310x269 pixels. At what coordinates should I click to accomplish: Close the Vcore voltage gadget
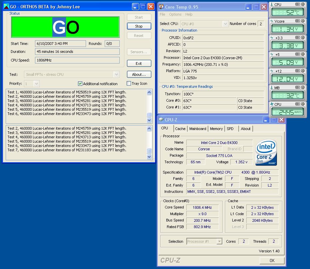point(303,21)
